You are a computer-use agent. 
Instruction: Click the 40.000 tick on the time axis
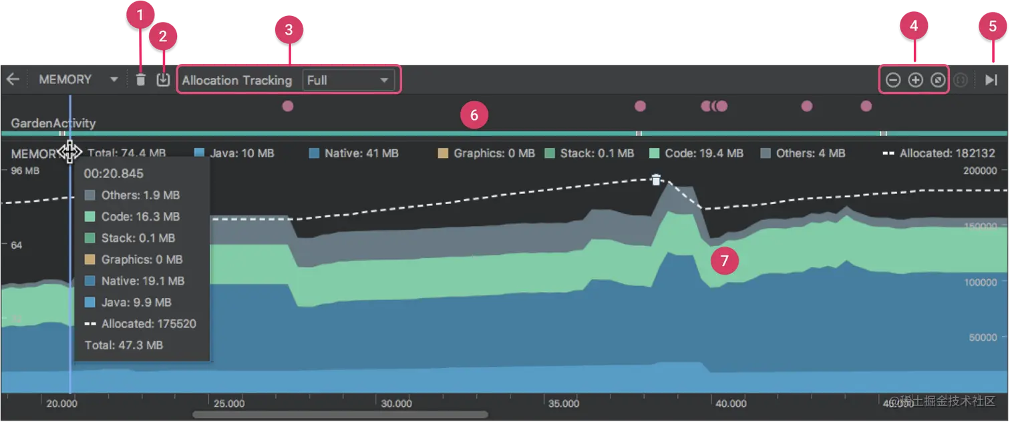pyautogui.click(x=731, y=403)
